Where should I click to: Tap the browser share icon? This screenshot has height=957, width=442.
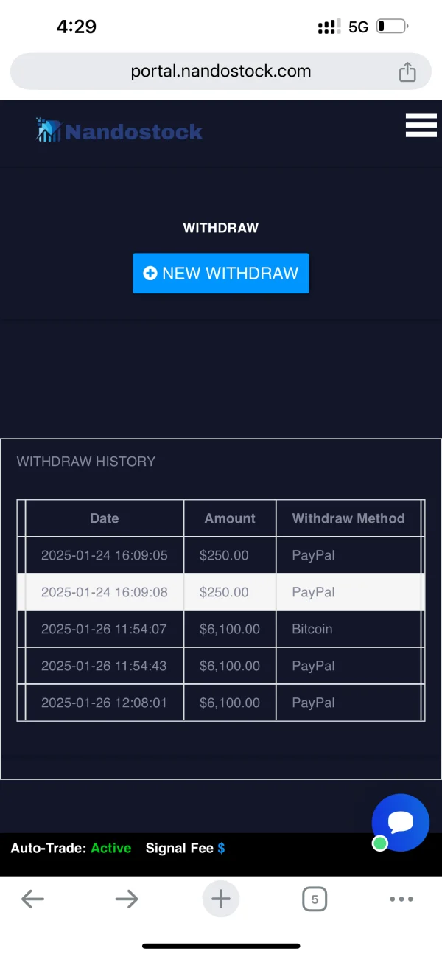[407, 72]
